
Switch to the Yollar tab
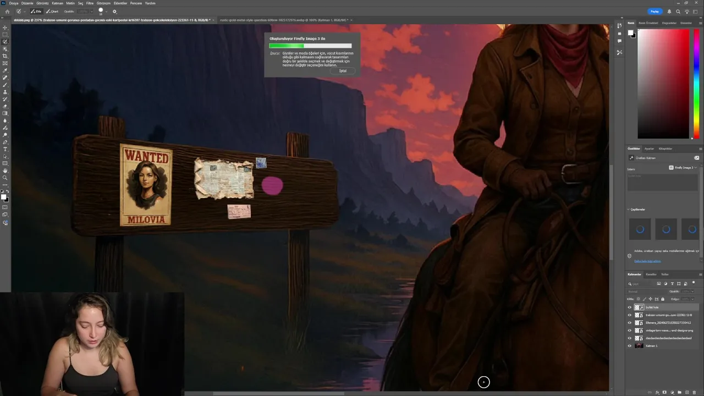click(x=665, y=274)
